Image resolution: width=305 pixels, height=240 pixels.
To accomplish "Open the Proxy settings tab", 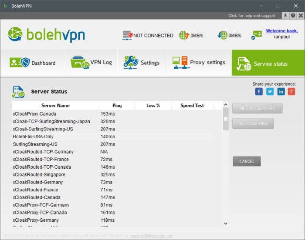I will point(199,63).
